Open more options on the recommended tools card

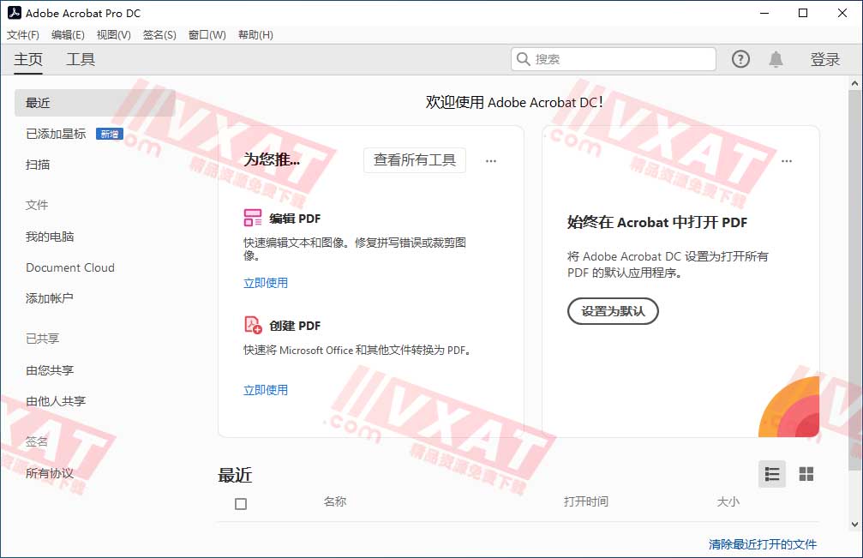491,160
